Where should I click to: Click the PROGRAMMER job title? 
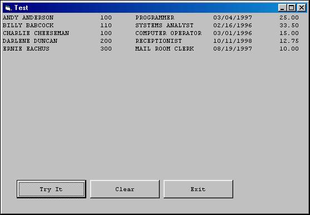click(155, 18)
